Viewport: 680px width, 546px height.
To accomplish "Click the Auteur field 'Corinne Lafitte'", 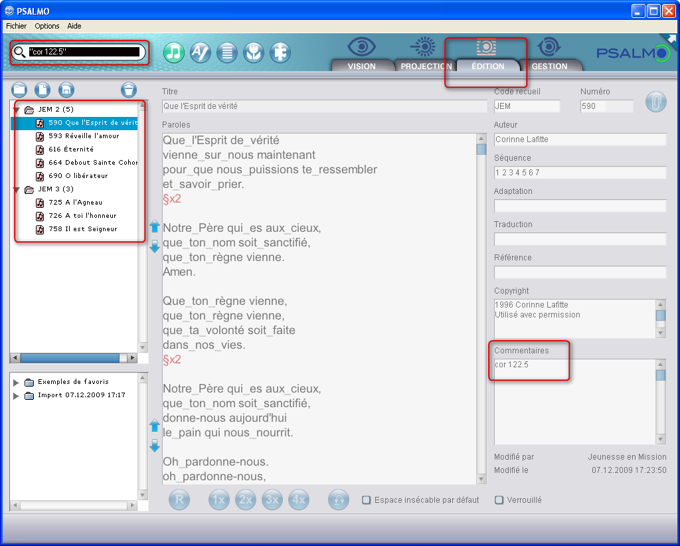I will 580,139.
